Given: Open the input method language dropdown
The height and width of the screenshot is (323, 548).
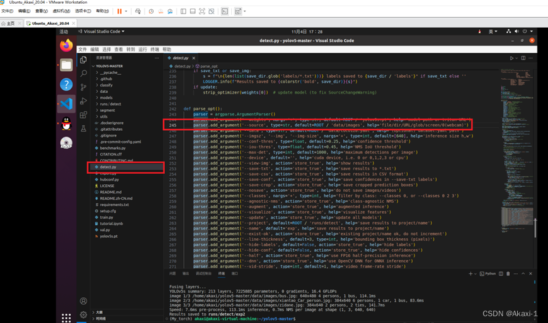Looking at the screenshot, I should tap(493, 31).
